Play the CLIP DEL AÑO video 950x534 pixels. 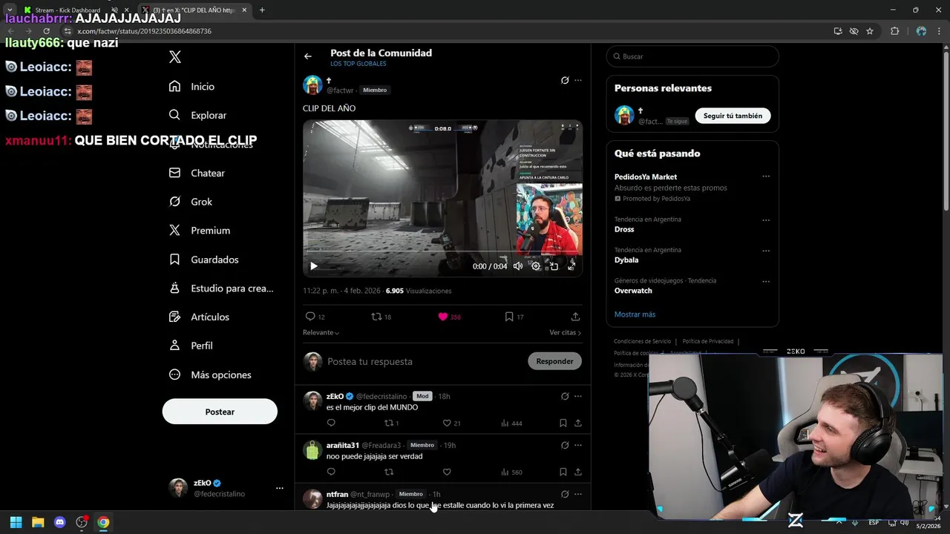[x=314, y=266]
